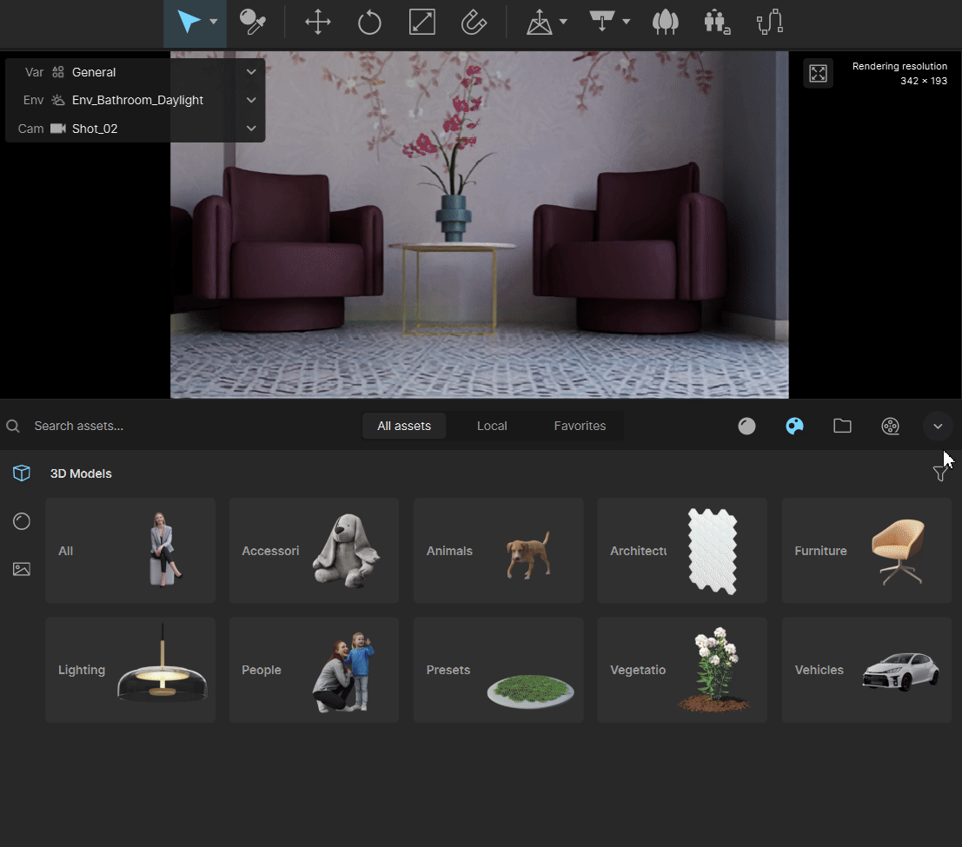
Task: Click the blue color palette icon
Action: pyautogui.click(x=794, y=426)
